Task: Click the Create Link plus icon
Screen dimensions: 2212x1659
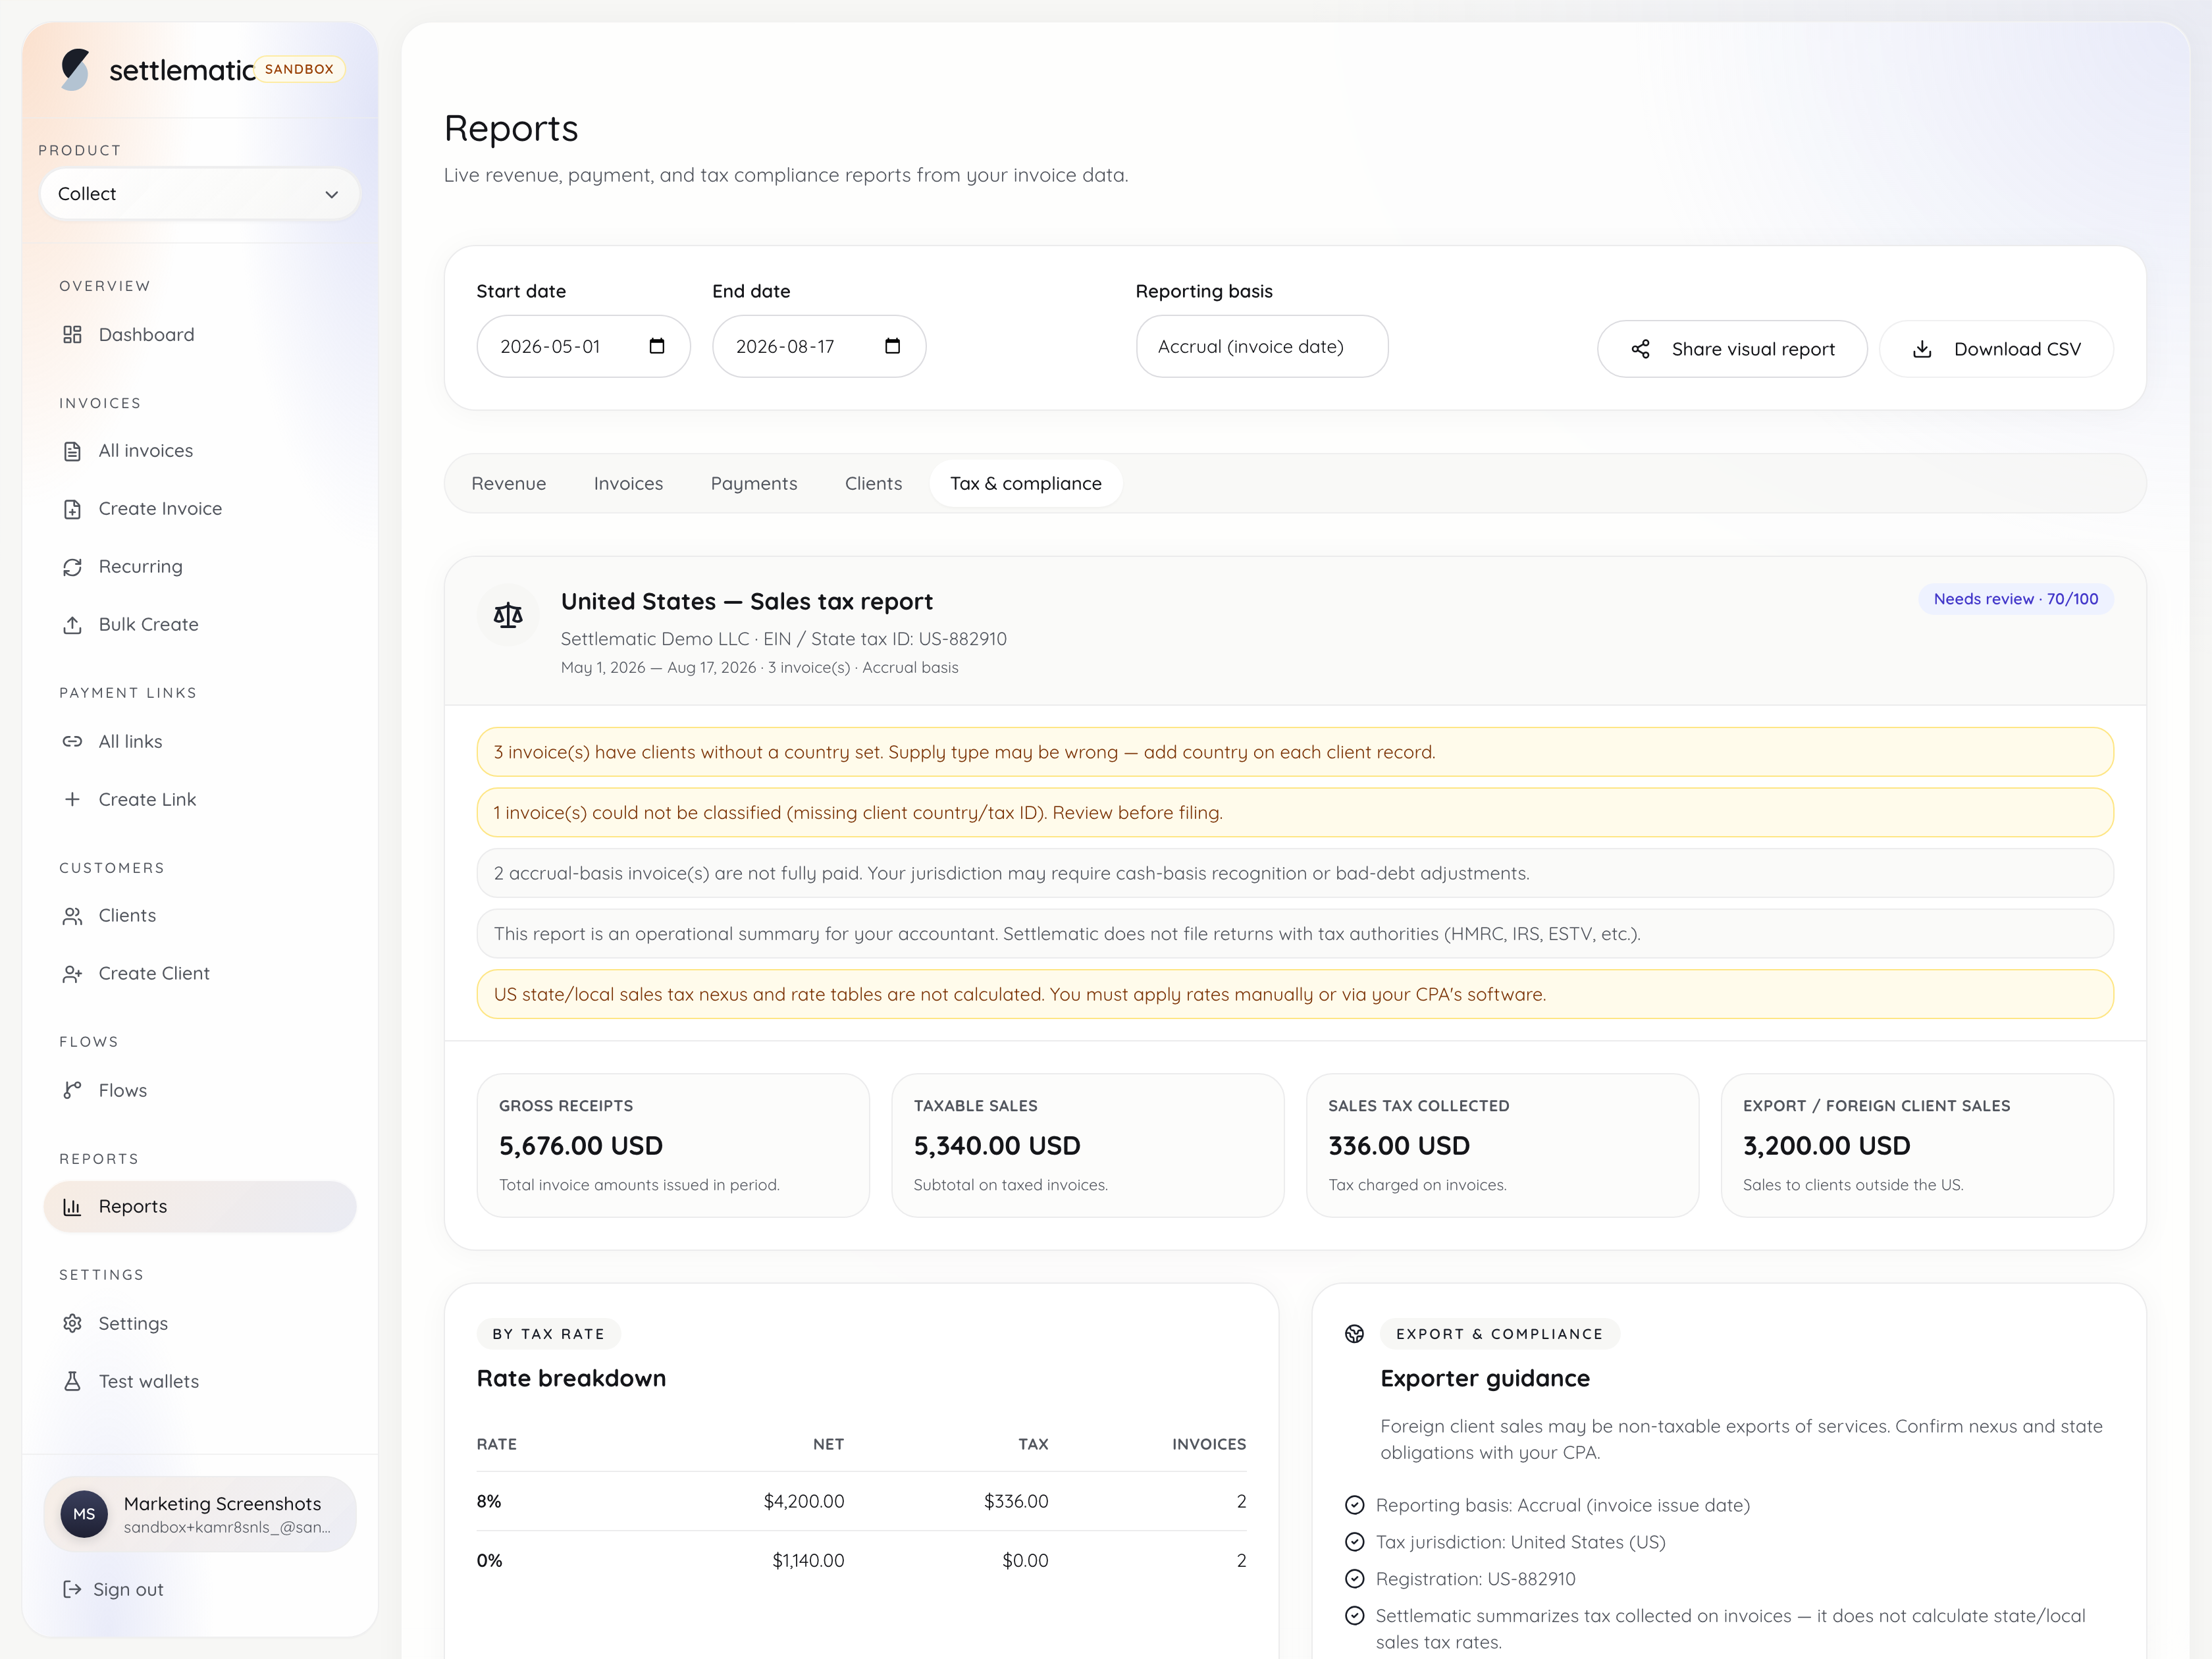Action: click(72, 799)
